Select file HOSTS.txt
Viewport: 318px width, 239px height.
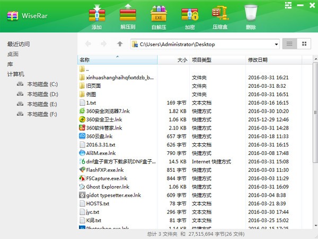click(195, 204)
